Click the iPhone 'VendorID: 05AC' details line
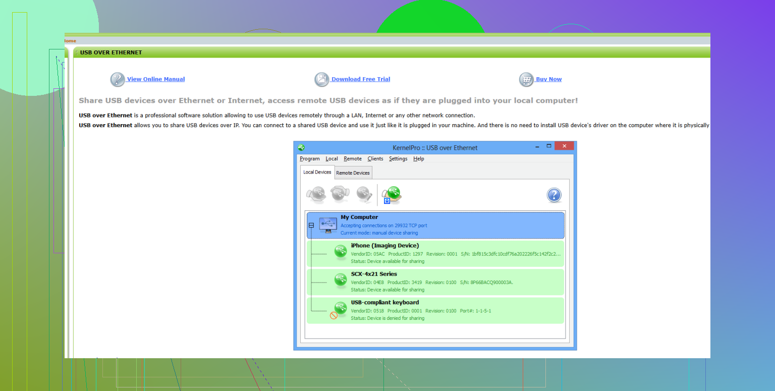Screen dimensions: 775x391 (x=455, y=254)
